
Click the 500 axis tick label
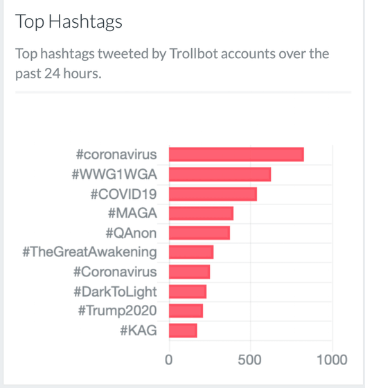[250, 360]
